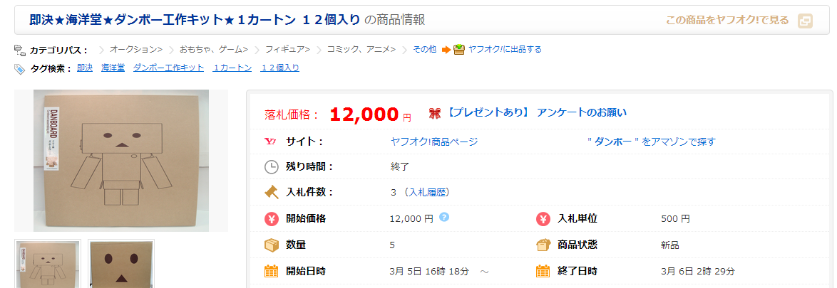Search ダンボー on Amazon link
The width and height of the screenshot is (837, 288).
click(x=651, y=142)
